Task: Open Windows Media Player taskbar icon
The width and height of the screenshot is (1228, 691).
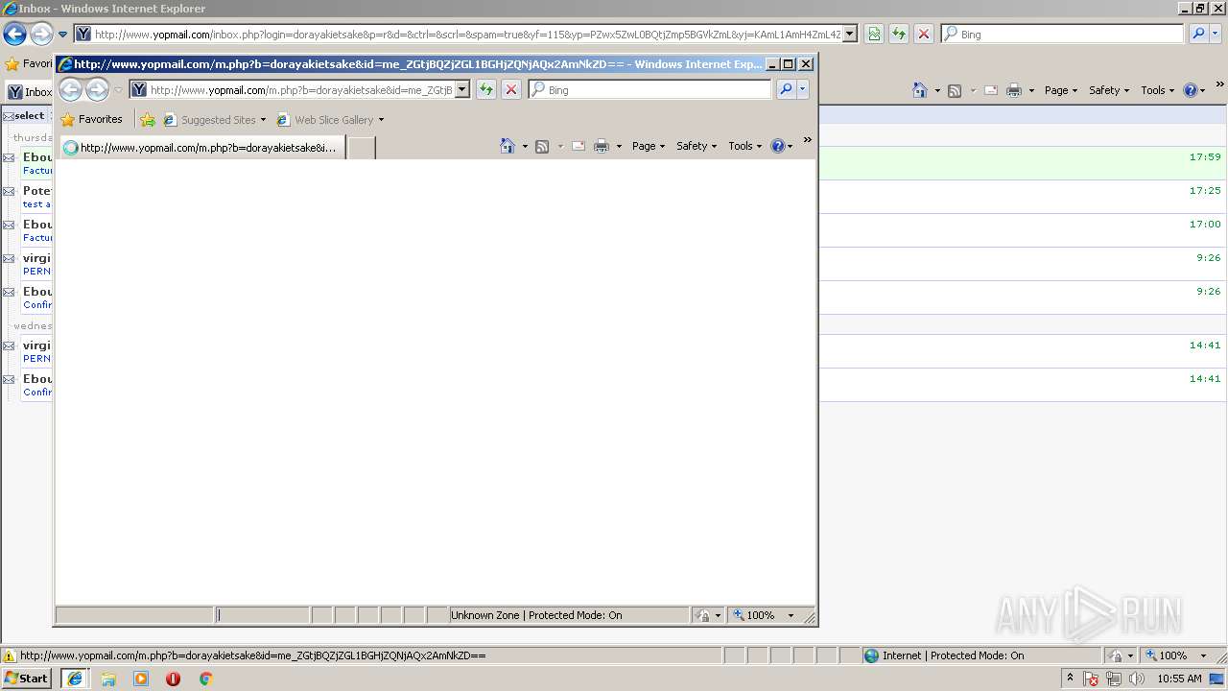Action: point(141,679)
